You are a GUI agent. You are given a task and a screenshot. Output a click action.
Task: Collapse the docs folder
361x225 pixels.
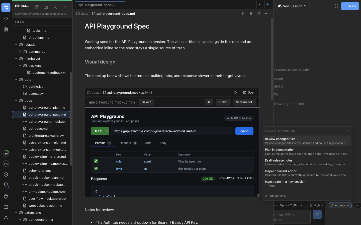(x=16, y=100)
